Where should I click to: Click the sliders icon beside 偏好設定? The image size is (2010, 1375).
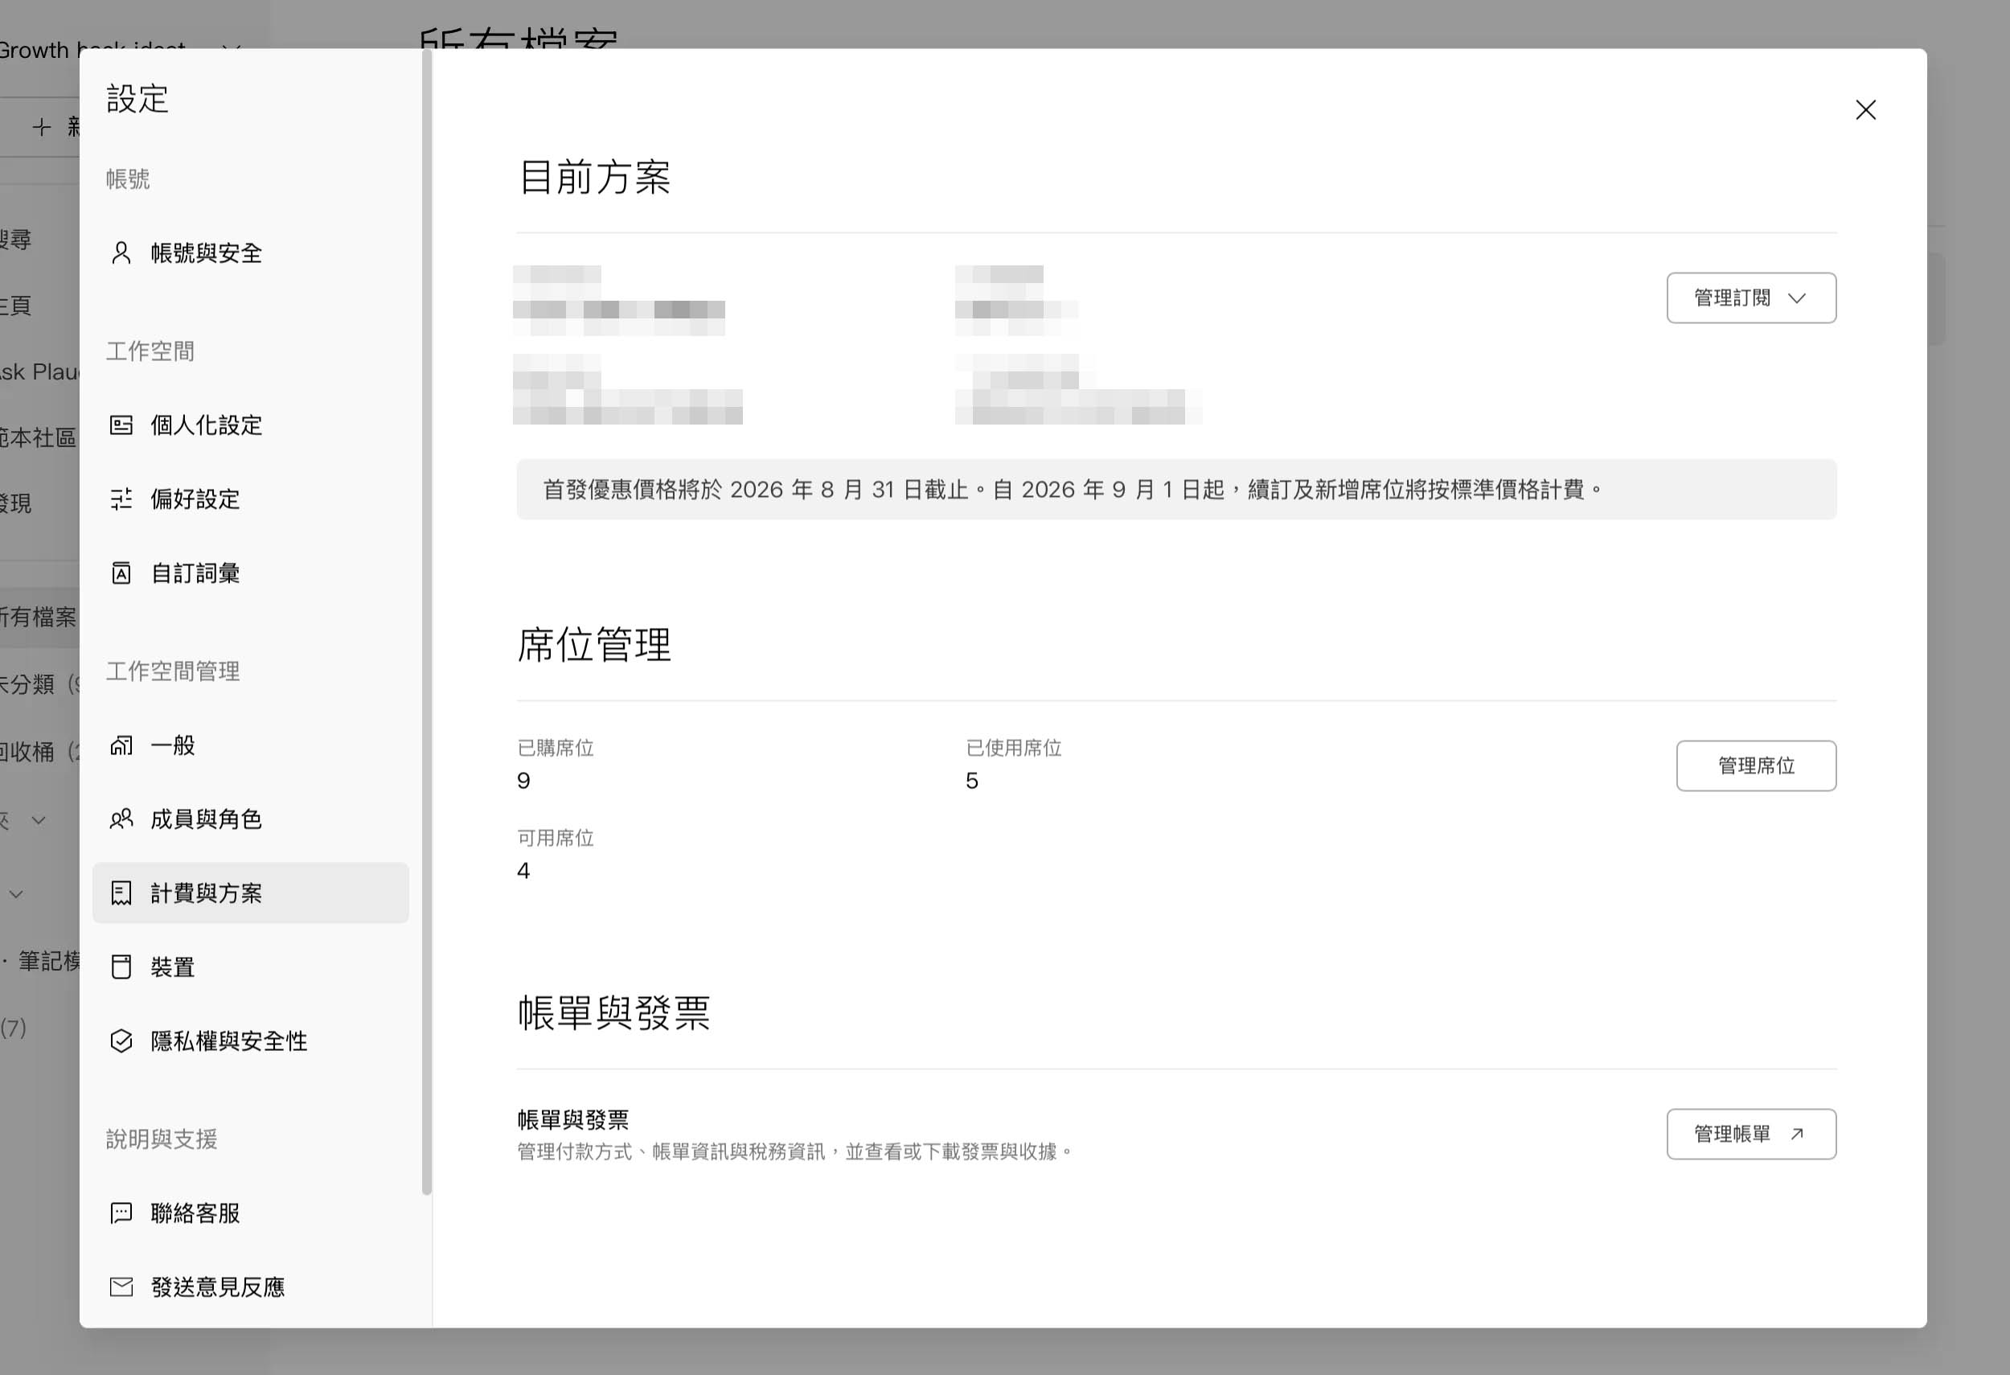tap(121, 499)
